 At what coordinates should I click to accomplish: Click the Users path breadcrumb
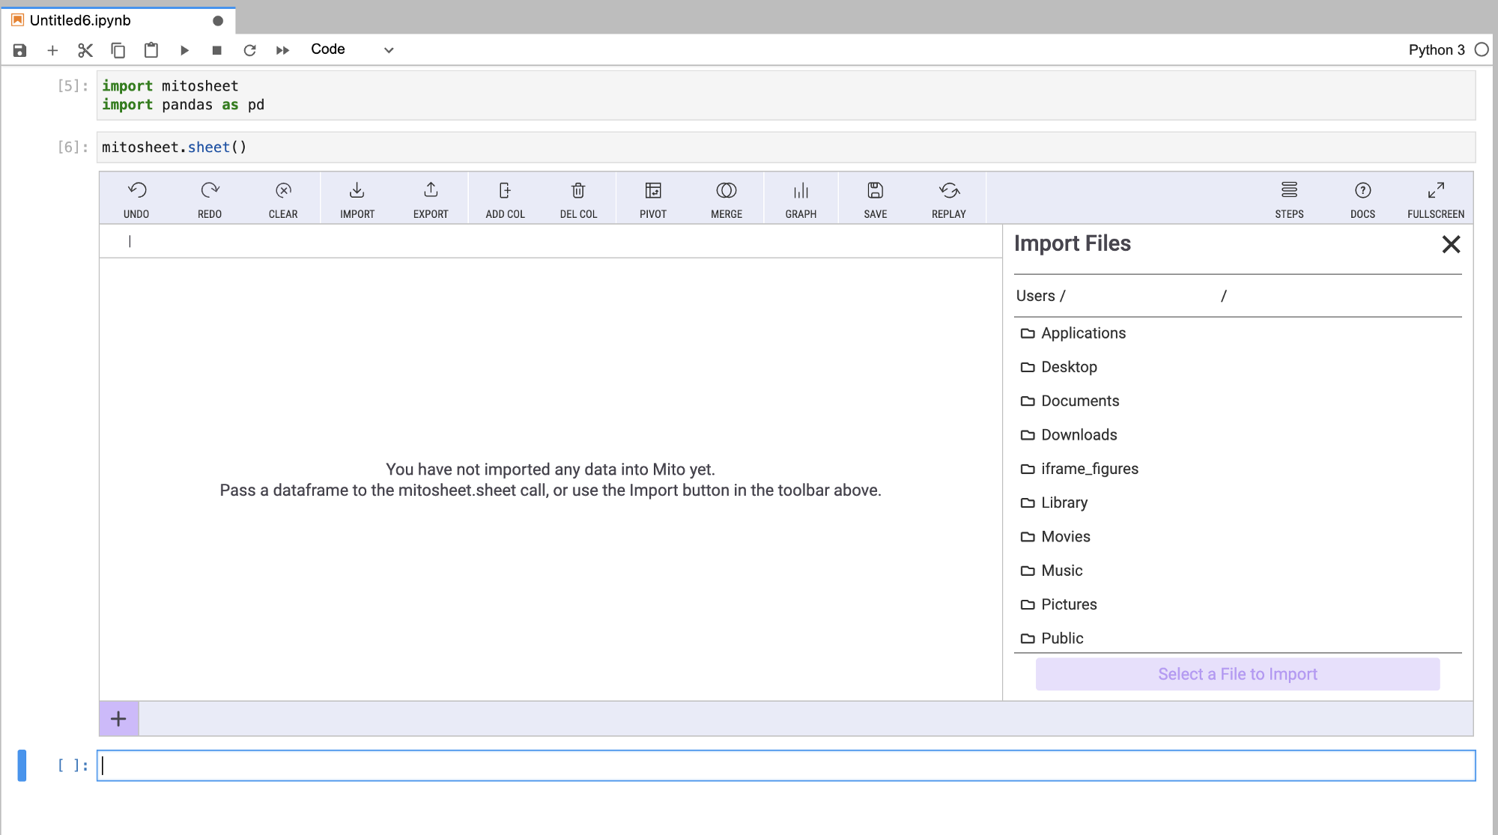pyautogui.click(x=1035, y=296)
